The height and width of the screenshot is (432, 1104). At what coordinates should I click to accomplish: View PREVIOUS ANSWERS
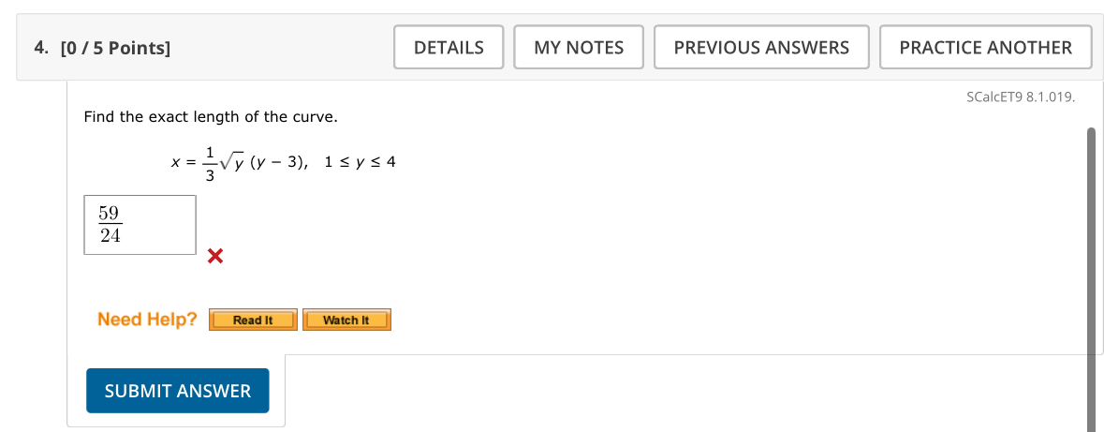pyautogui.click(x=761, y=47)
